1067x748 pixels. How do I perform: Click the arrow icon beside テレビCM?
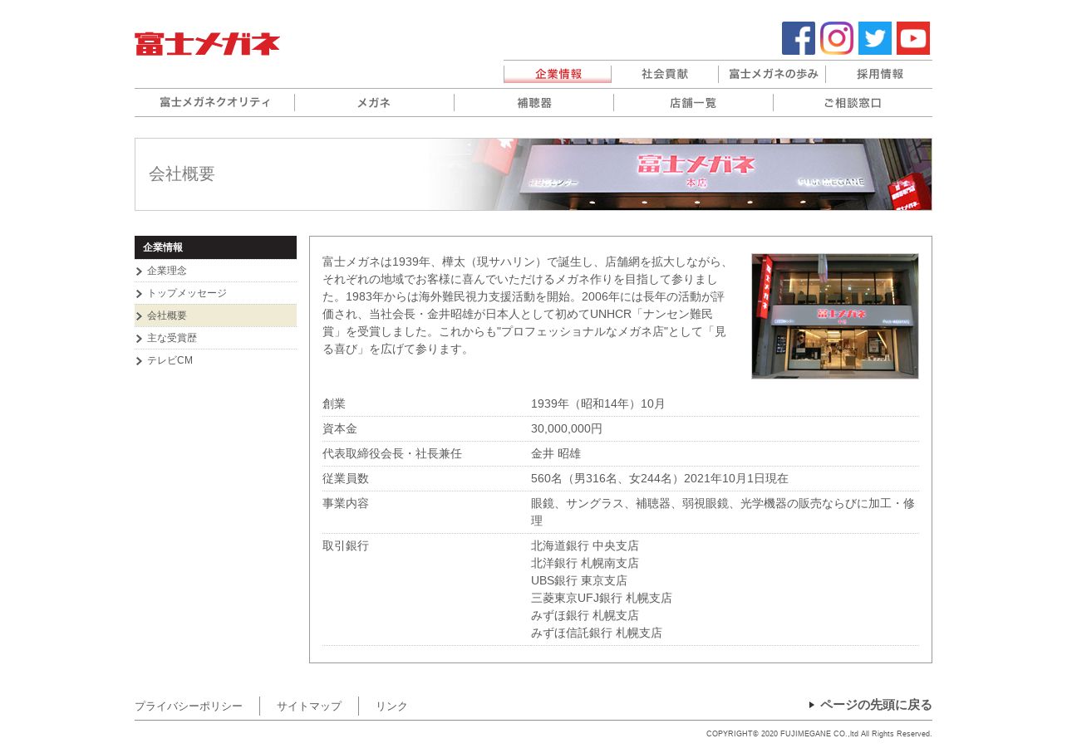coord(139,361)
